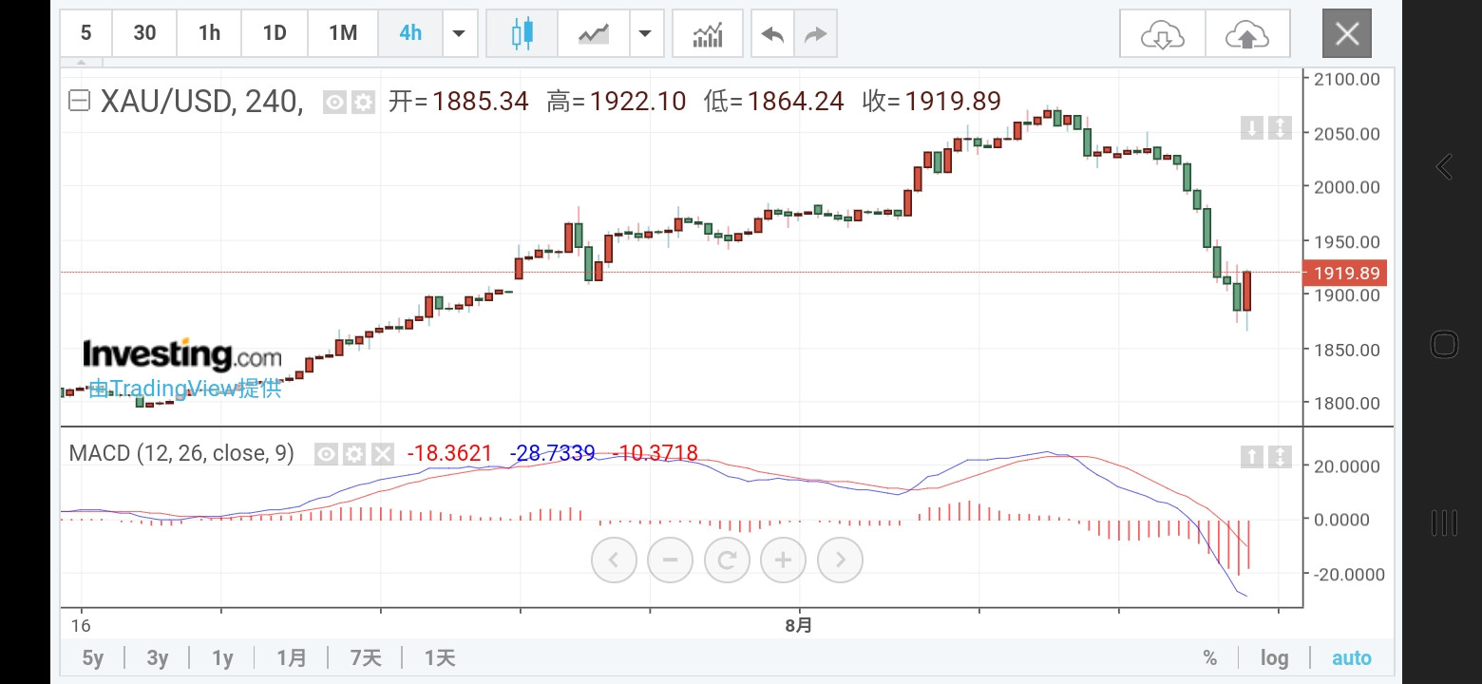Hide the XAU/USD series using the eye icon
The width and height of the screenshot is (1482, 684).
(x=333, y=102)
